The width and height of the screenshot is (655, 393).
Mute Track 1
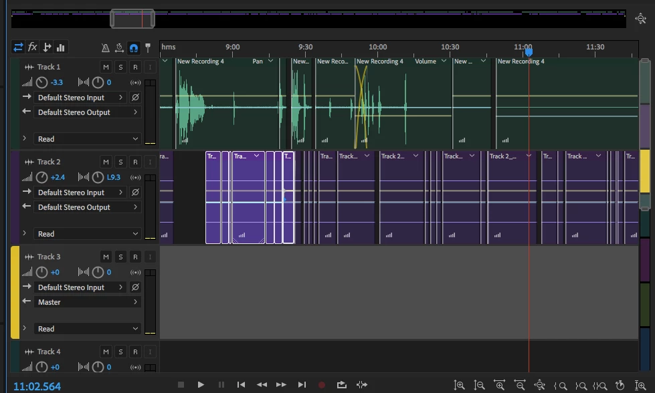coord(106,67)
